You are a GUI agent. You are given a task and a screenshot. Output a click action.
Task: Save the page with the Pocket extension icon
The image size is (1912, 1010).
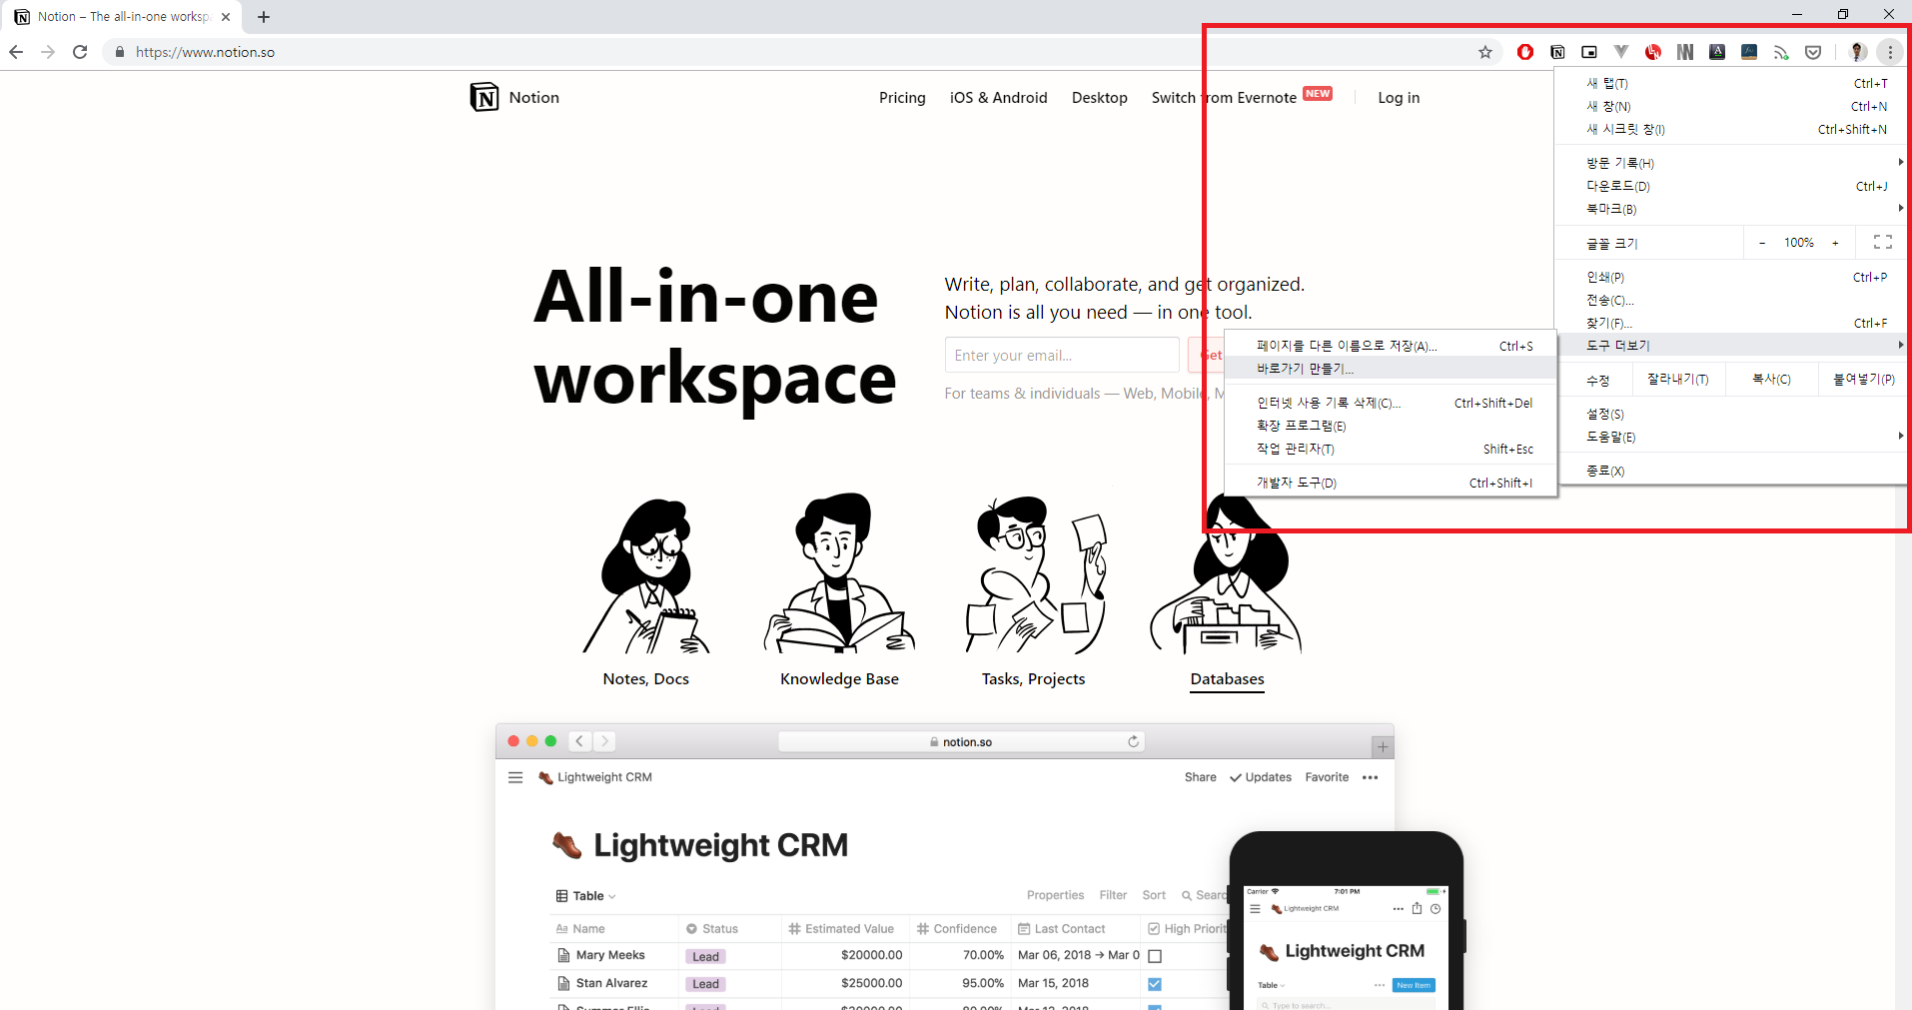[1813, 52]
